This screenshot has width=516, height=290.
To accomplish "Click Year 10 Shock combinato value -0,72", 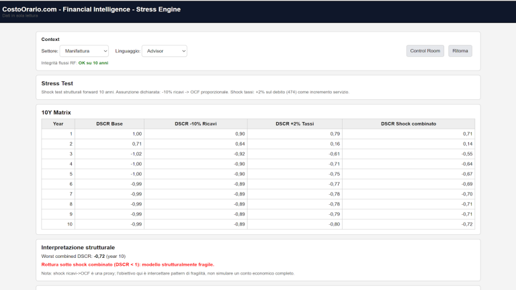I will coord(466,224).
